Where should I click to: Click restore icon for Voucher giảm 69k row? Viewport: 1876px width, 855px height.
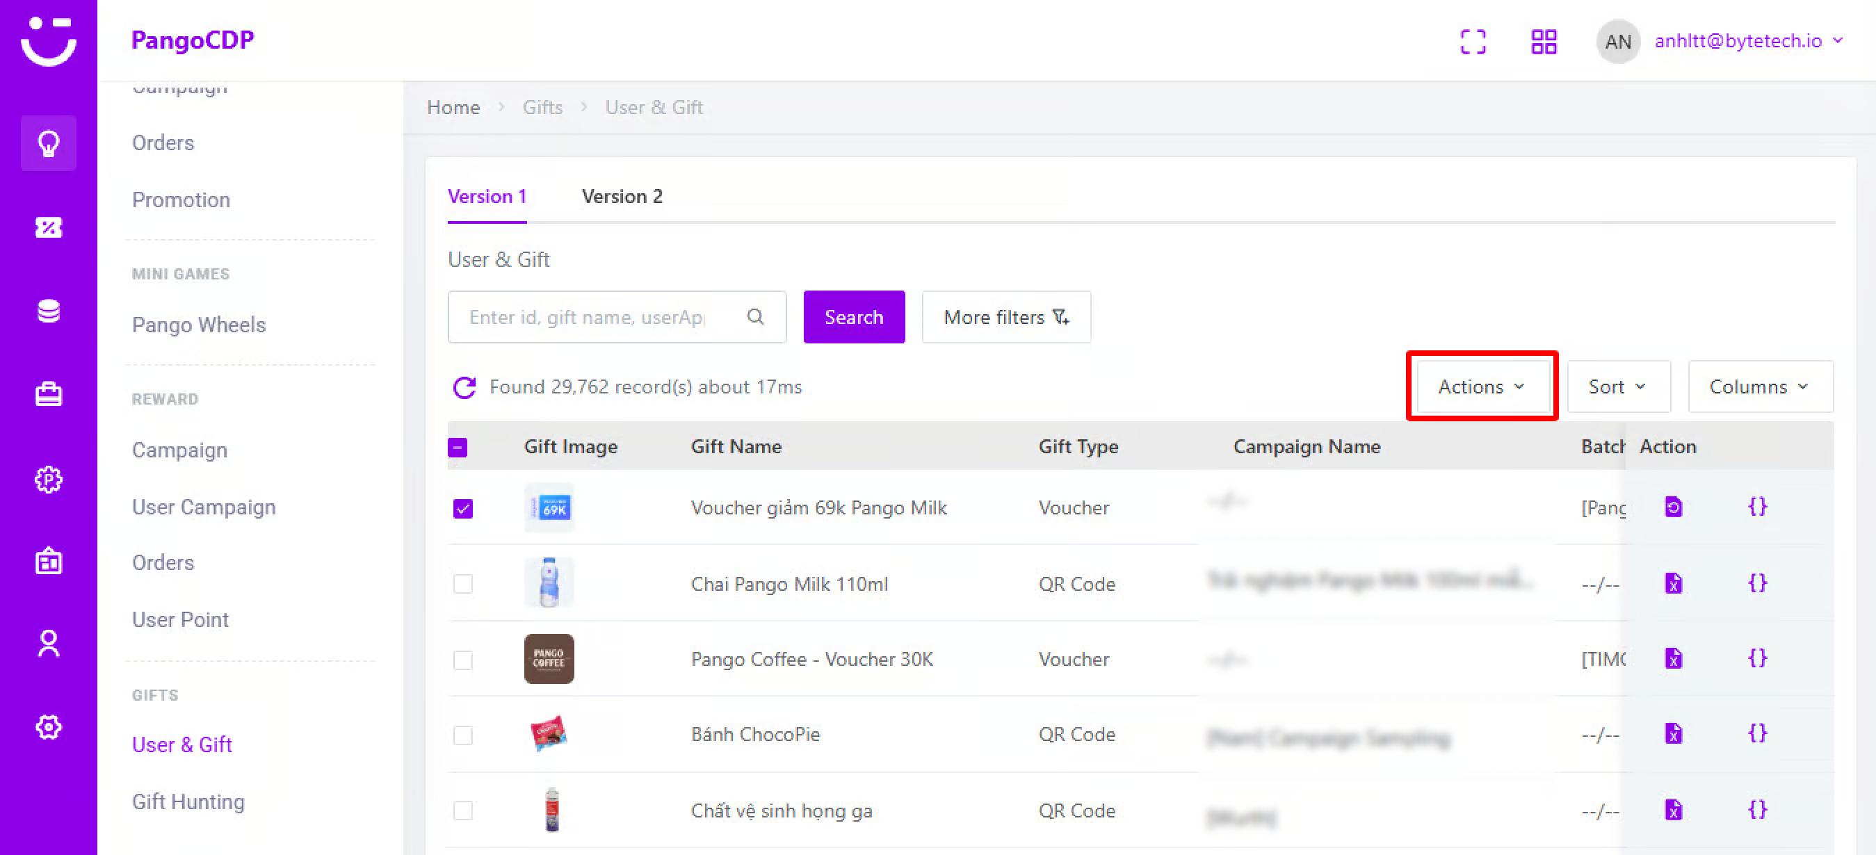click(1673, 506)
